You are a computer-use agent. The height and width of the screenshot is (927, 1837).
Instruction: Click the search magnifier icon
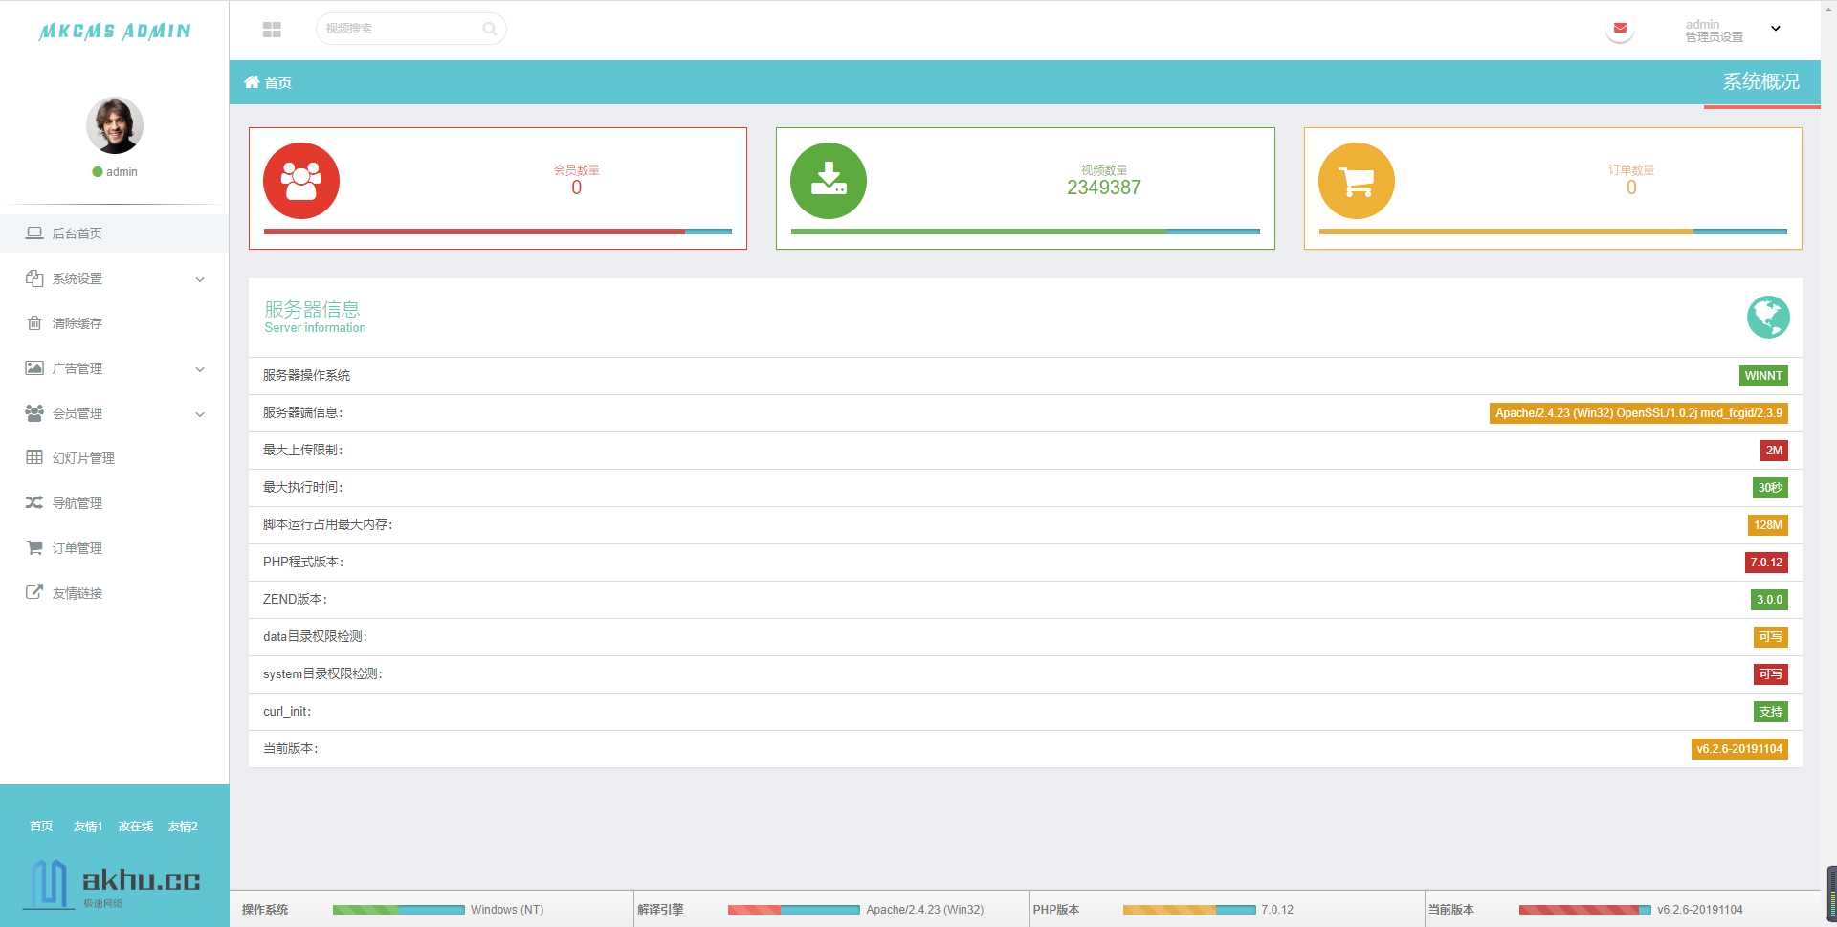[x=489, y=29]
